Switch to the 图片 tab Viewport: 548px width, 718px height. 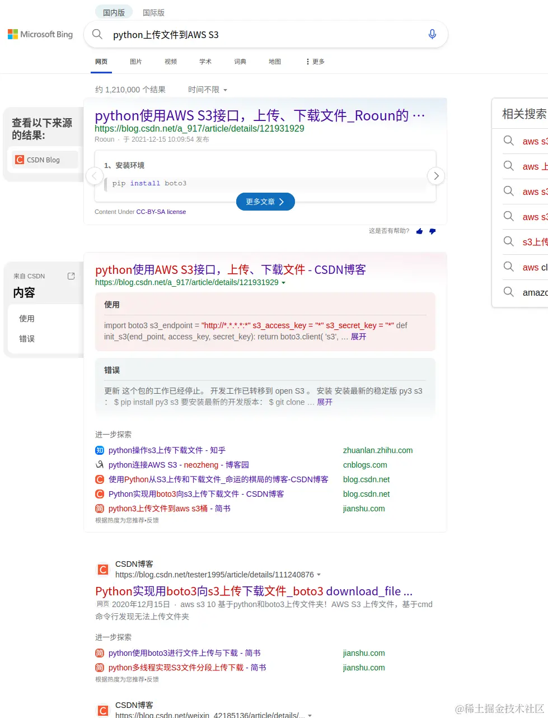click(x=135, y=62)
